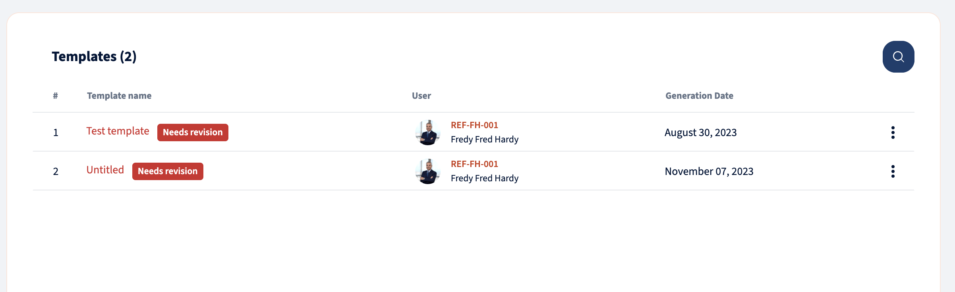955x292 pixels.
Task: Click the Needs revision badge beside Untitled
Action: point(168,171)
